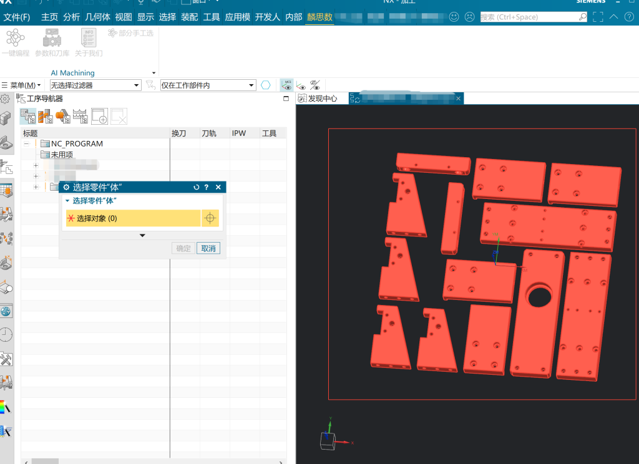The image size is (639, 464).
Task: Click the hexagon icon beside selection scope
Action: pyautogui.click(x=266, y=85)
